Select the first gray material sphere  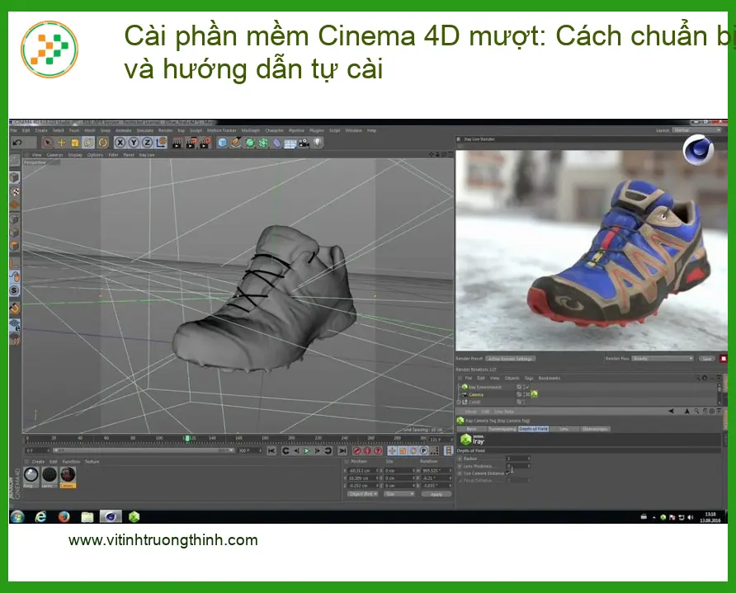[31, 475]
